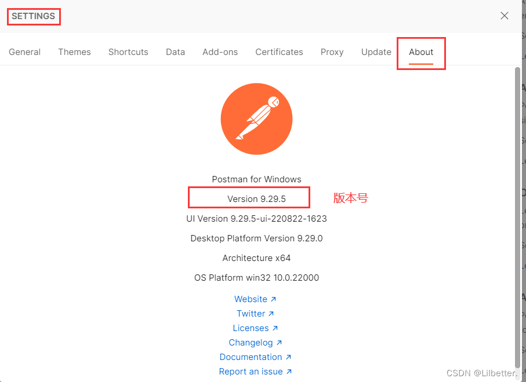View the Changelog link
The height and width of the screenshot is (382, 526).
(x=255, y=343)
